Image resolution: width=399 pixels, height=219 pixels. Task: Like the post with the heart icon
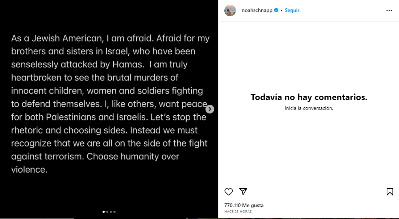click(229, 192)
